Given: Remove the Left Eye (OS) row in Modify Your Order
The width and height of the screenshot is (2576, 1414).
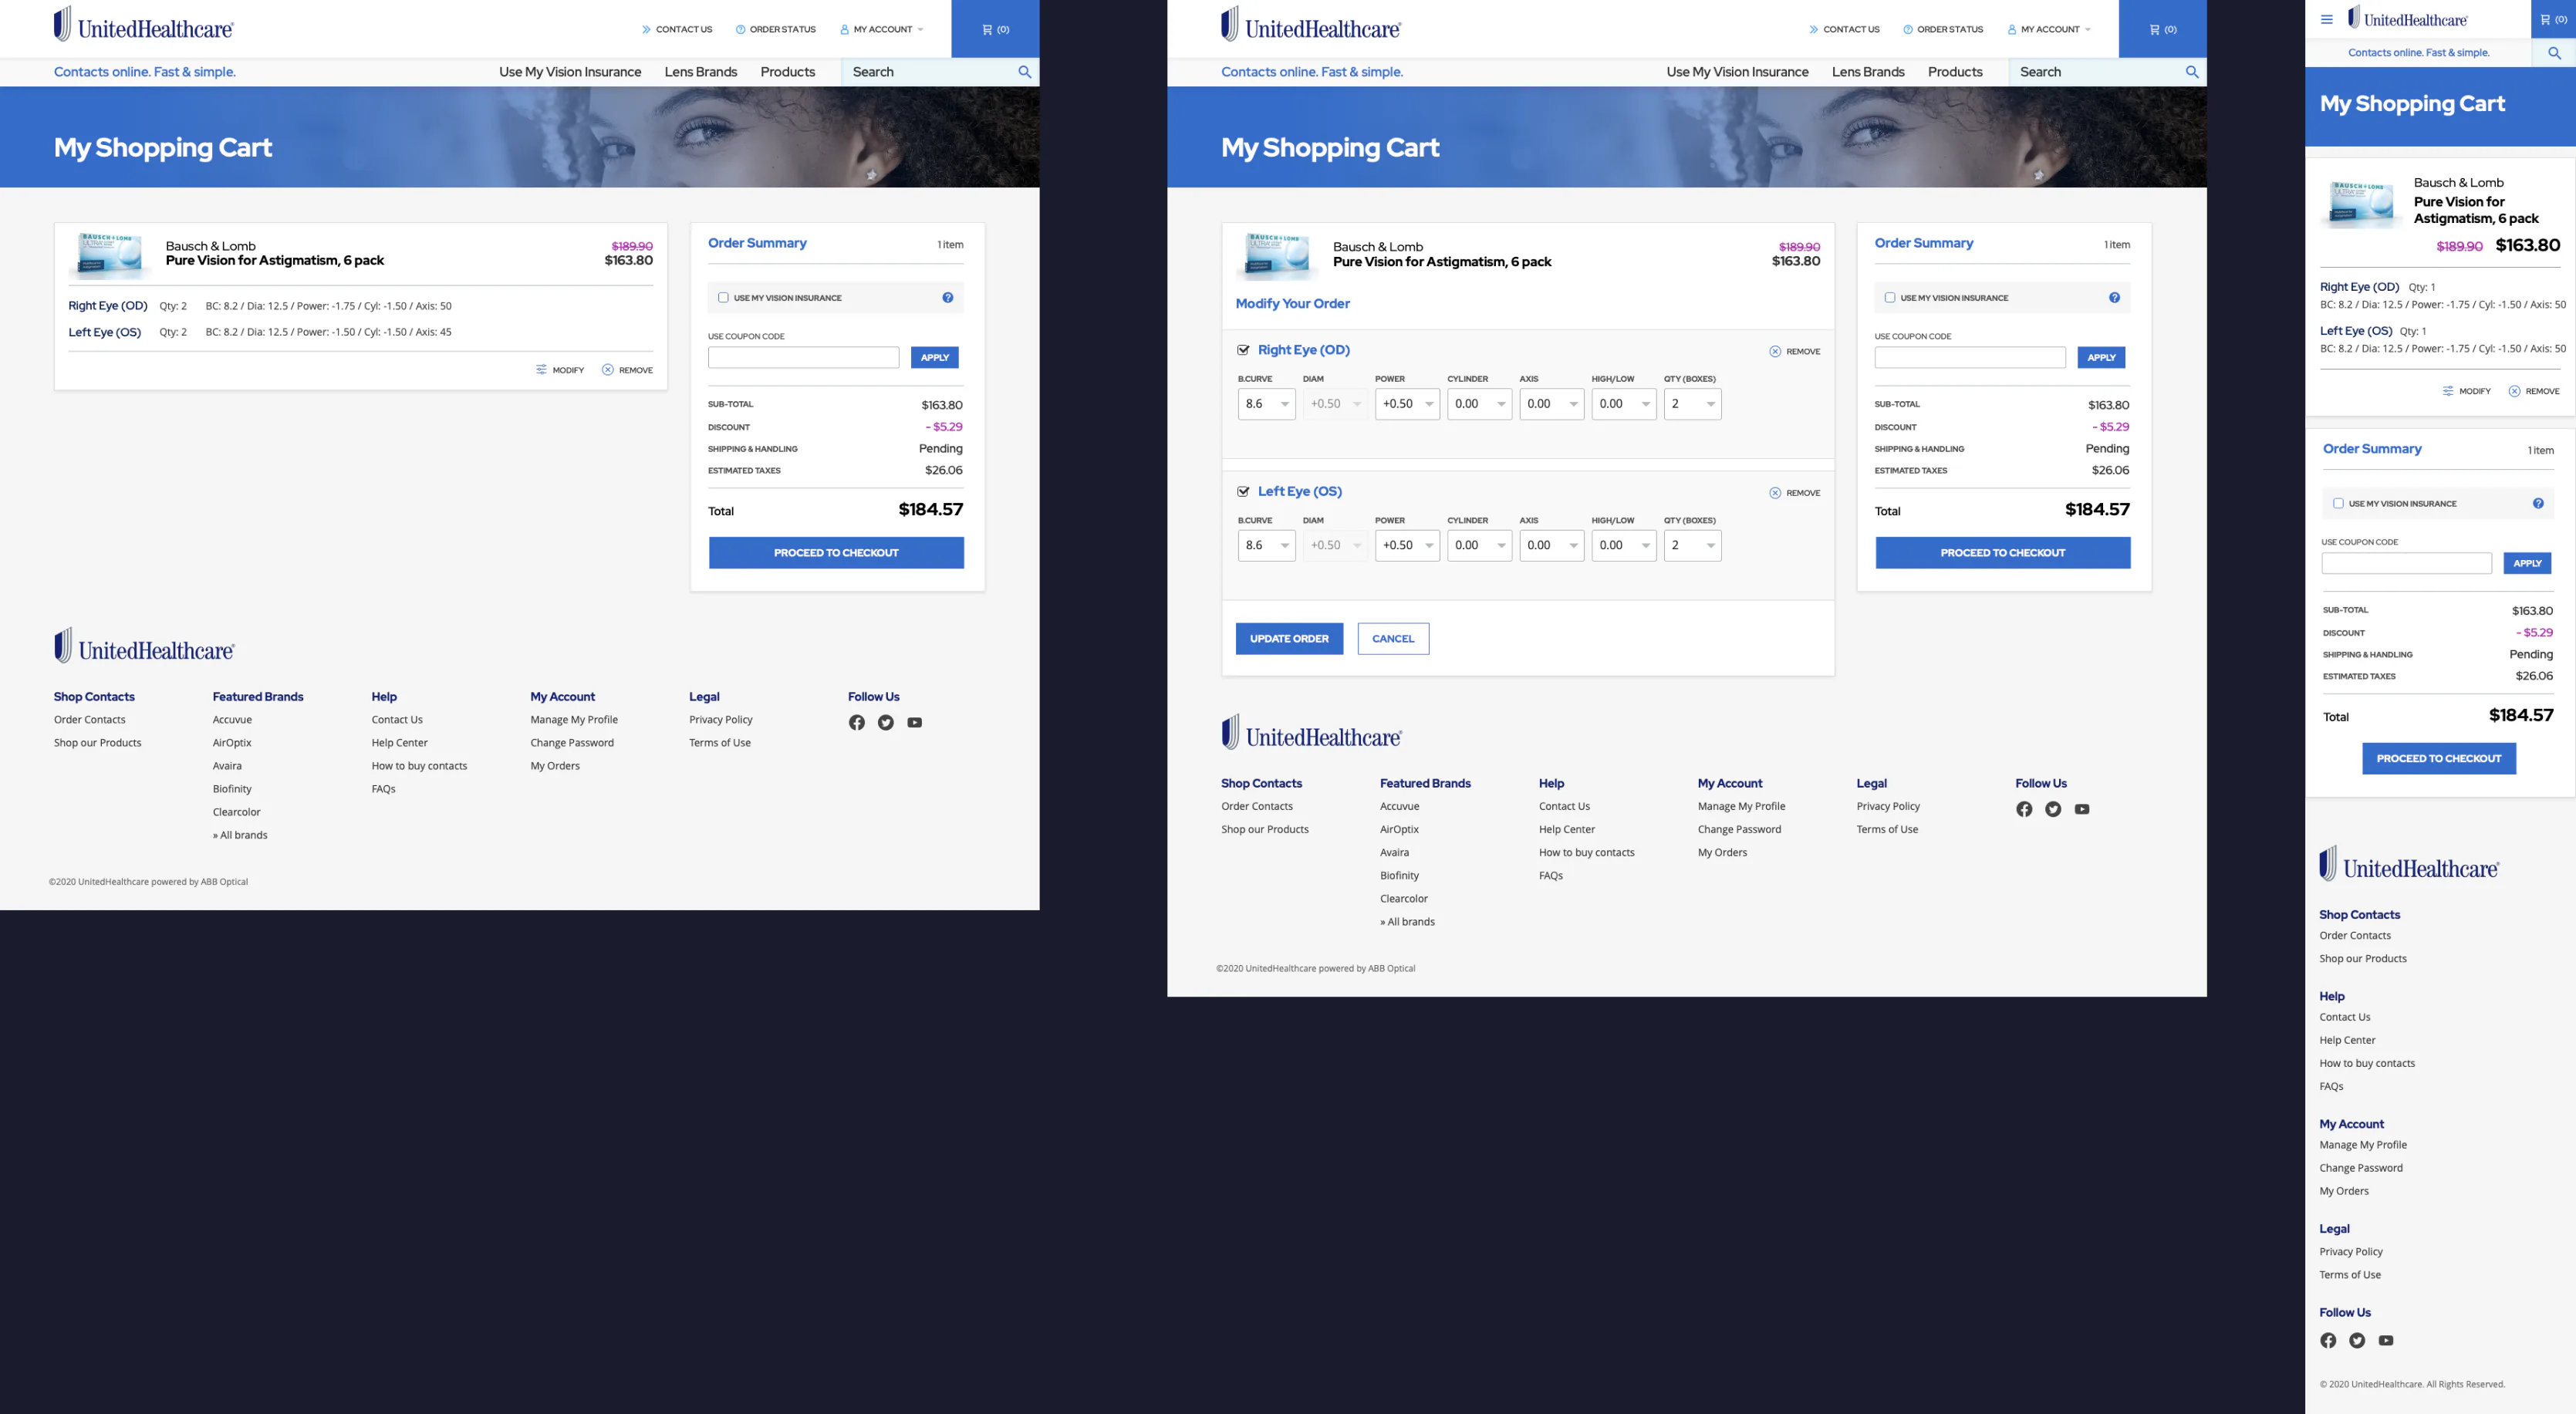Looking at the screenshot, I should pos(1795,493).
